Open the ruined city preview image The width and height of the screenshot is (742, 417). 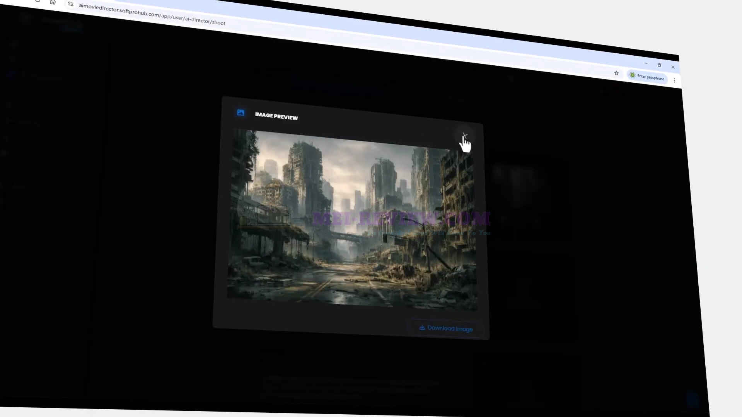352,220
